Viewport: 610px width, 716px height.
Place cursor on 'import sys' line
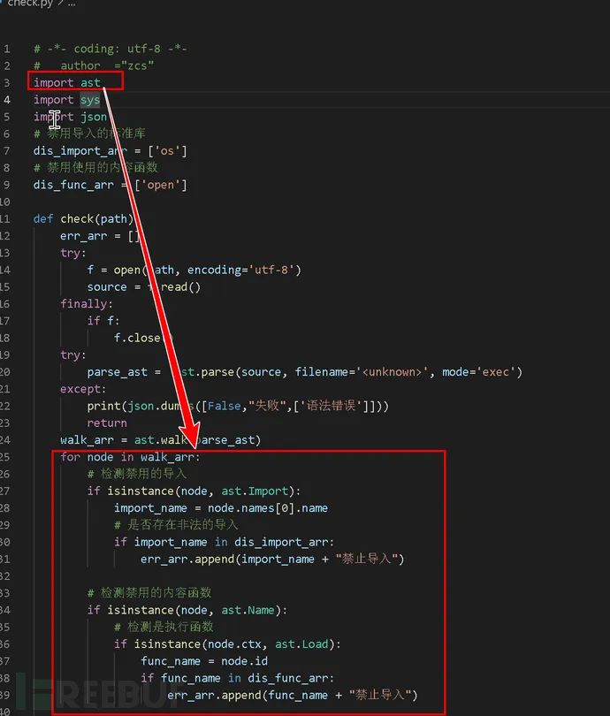[67, 100]
